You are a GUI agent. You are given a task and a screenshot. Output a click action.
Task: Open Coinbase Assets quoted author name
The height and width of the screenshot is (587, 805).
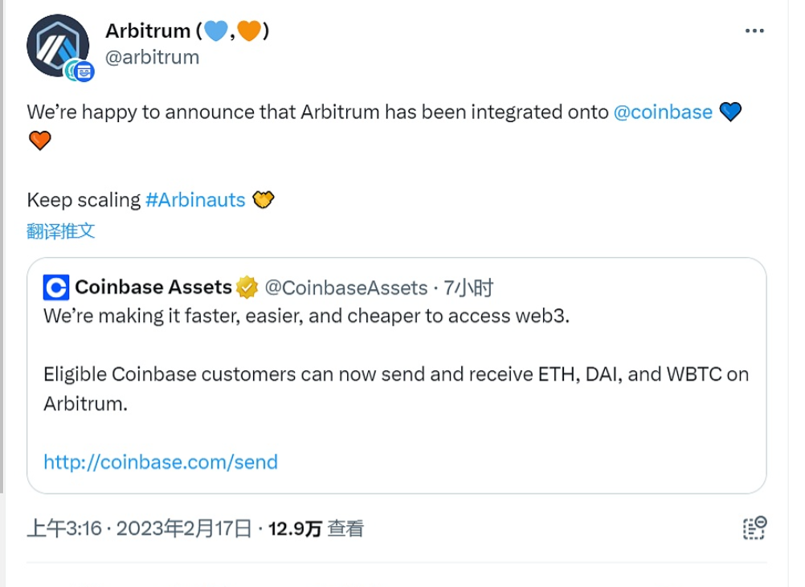tap(153, 287)
